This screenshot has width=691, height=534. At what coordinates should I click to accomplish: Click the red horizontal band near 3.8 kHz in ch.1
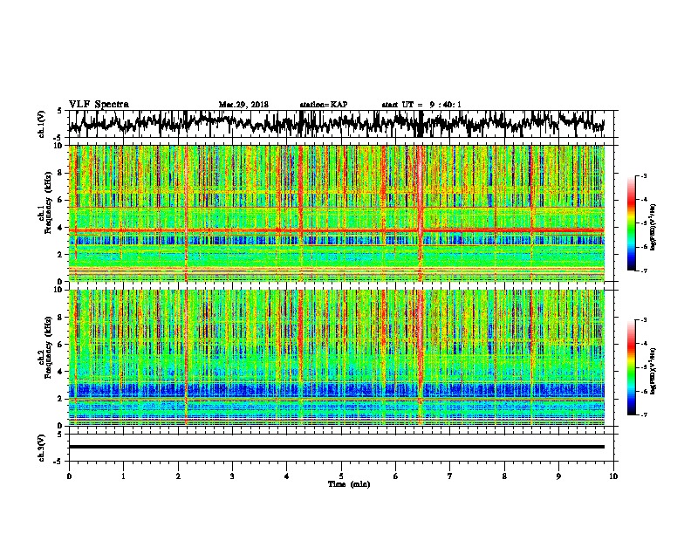336,230
